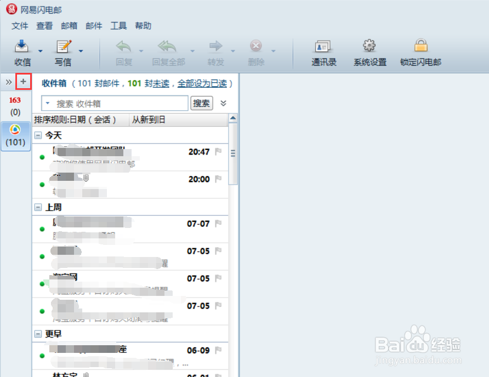Toggle the unread dot of the 06-09 email

42,356
